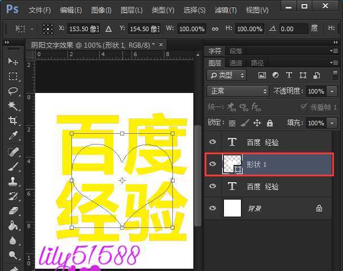Switch to the 段落 tab
Image resolution: width=343 pixels, height=271 pixels.
pyautogui.click(x=236, y=51)
